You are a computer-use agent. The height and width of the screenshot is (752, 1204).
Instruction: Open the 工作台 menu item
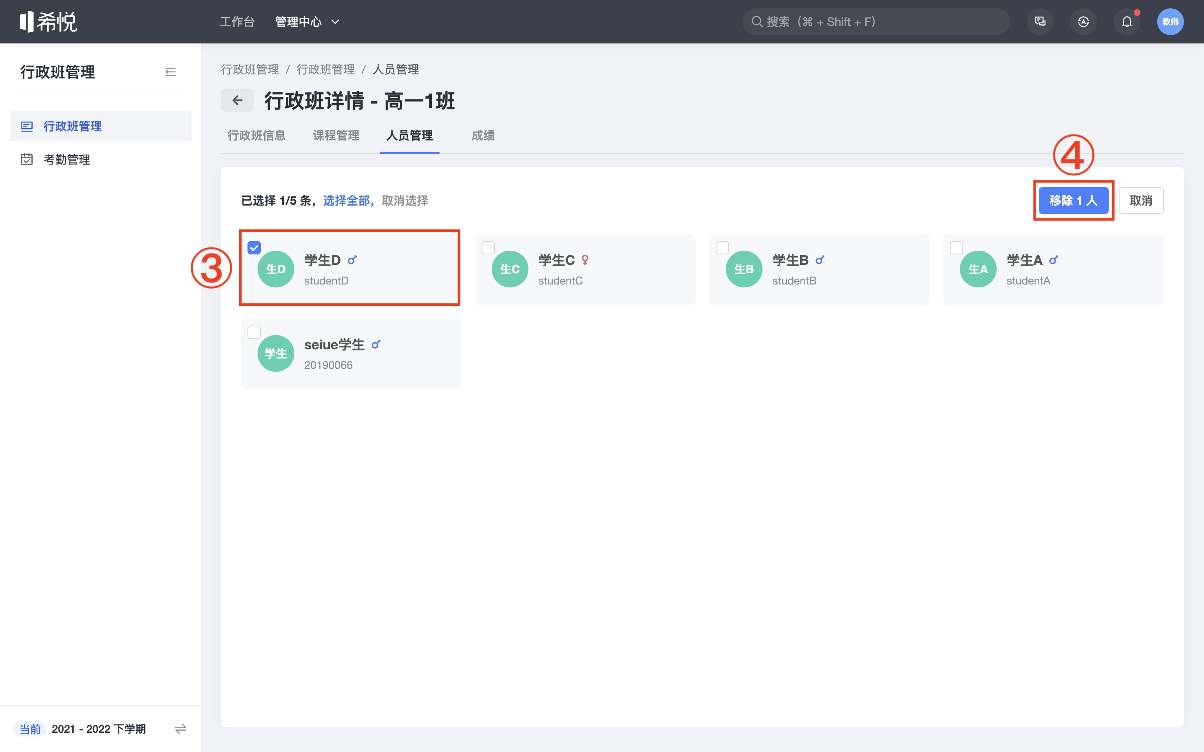click(237, 22)
